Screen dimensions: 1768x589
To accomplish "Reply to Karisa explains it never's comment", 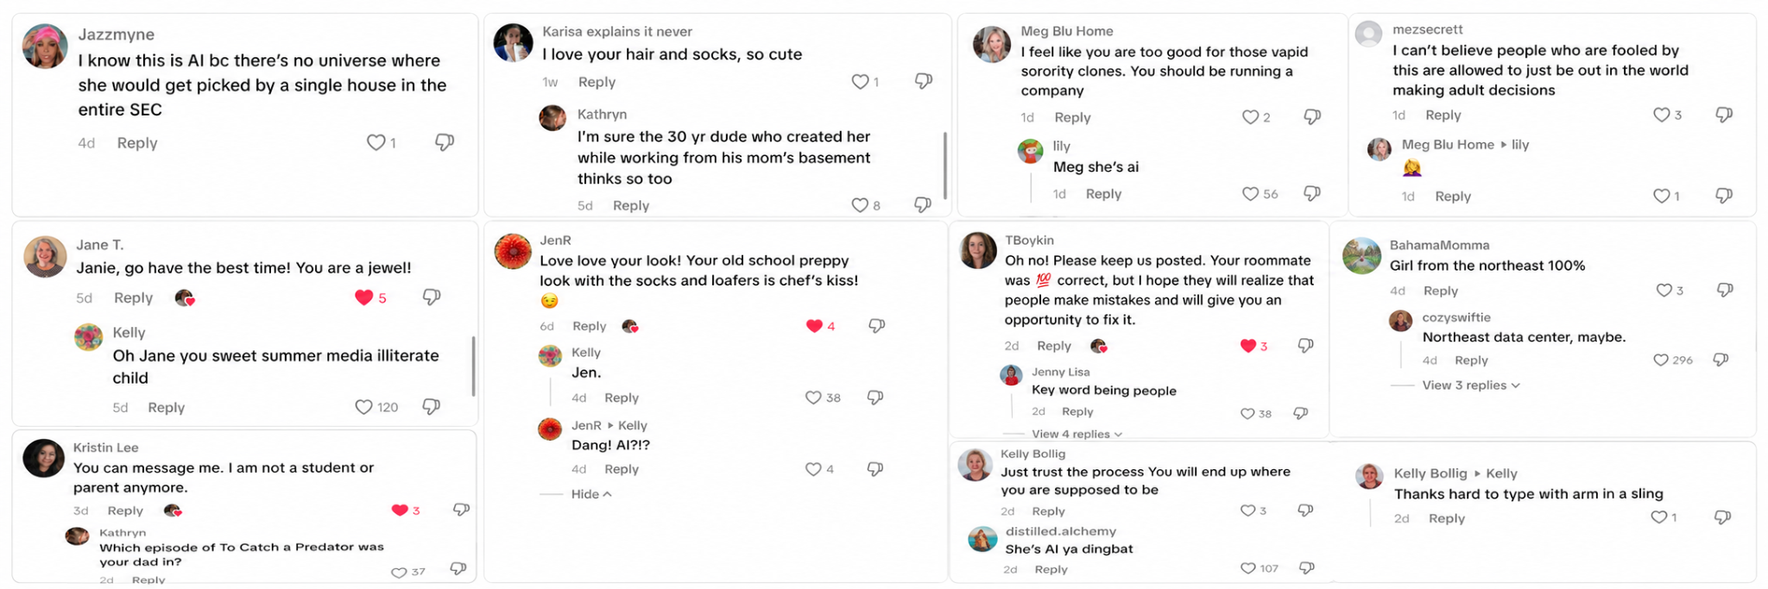I will tap(597, 82).
